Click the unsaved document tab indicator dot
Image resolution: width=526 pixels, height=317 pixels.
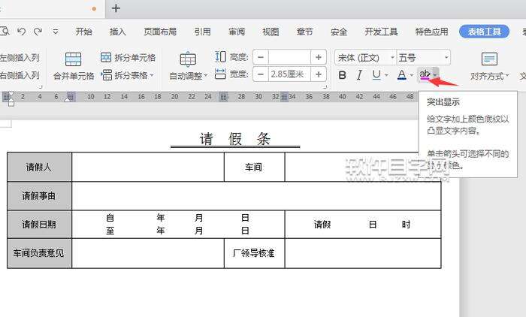pos(94,9)
